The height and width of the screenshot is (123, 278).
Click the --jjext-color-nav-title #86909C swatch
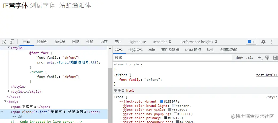coord(169,110)
